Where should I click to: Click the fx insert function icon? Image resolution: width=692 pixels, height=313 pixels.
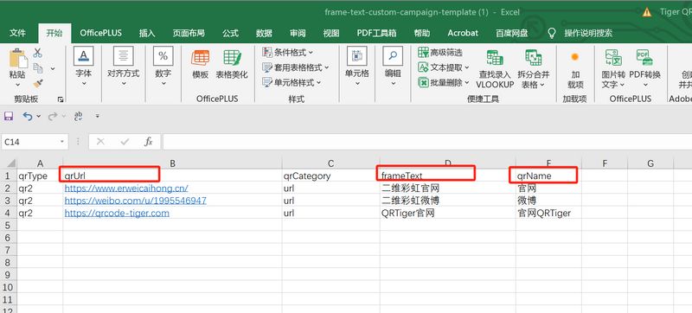tap(149, 142)
